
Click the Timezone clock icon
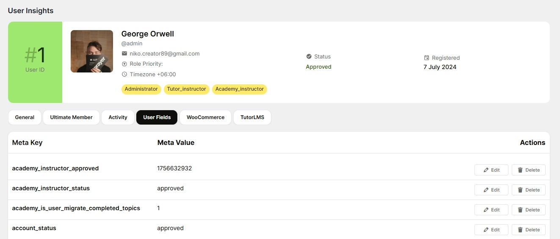coord(124,74)
